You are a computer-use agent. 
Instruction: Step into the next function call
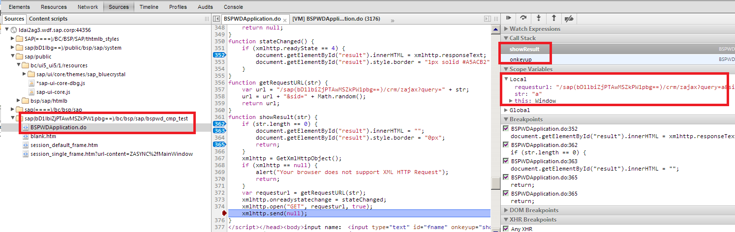coord(539,18)
